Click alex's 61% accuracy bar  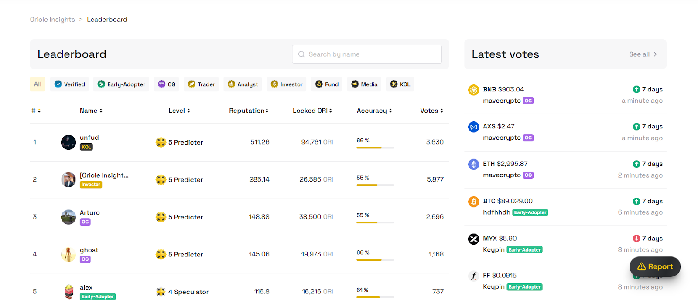pyautogui.click(x=375, y=297)
